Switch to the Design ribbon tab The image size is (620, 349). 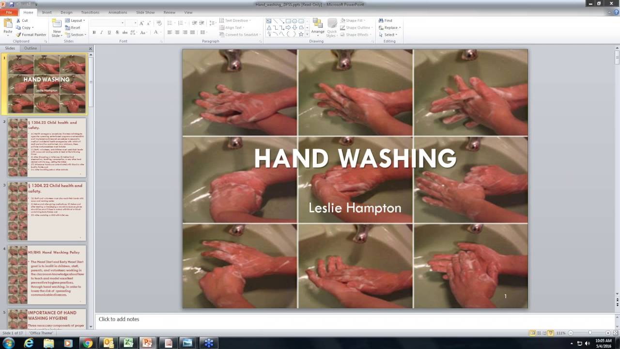[x=66, y=12]
